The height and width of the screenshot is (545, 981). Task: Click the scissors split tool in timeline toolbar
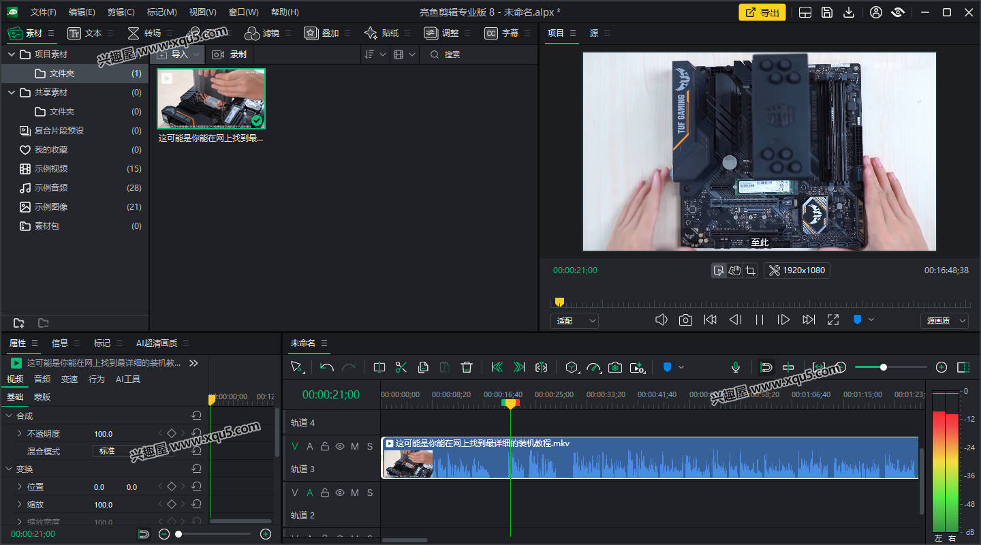click(401, 367)
